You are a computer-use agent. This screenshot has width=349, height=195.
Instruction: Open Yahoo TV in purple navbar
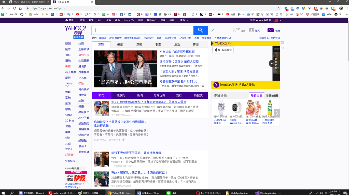(129, 20)
